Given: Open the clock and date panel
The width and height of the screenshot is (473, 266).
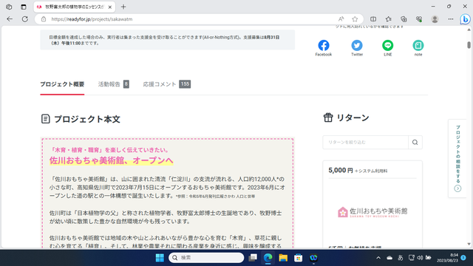Looking at the screenshot, I should pyautogui.click(x=447, y=258).
